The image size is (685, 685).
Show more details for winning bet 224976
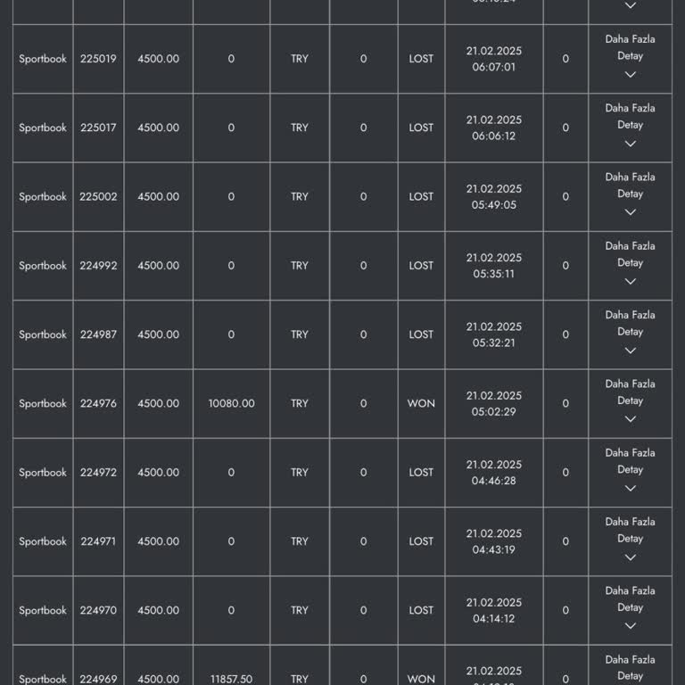coord(630,392)
